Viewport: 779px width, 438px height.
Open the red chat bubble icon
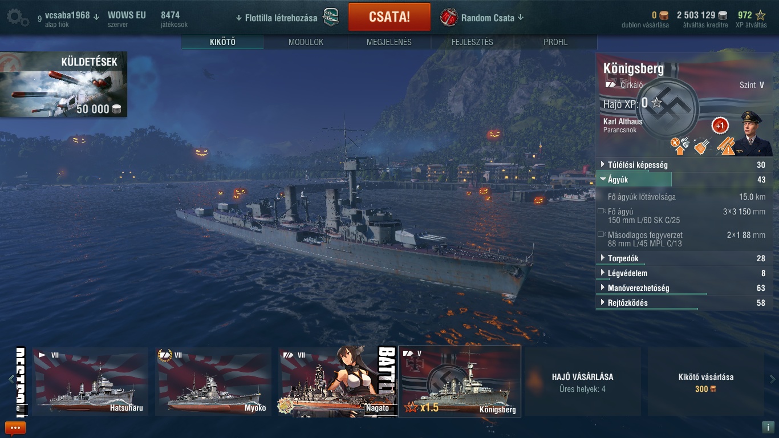click(15, 428)
